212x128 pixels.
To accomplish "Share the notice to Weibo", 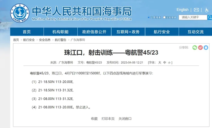I will [x=200, y=47].
